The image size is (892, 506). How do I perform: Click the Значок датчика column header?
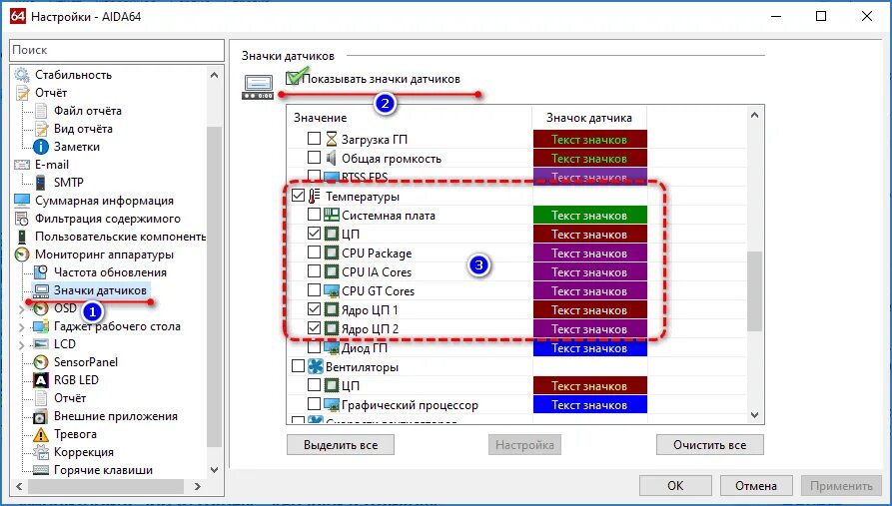589,118
